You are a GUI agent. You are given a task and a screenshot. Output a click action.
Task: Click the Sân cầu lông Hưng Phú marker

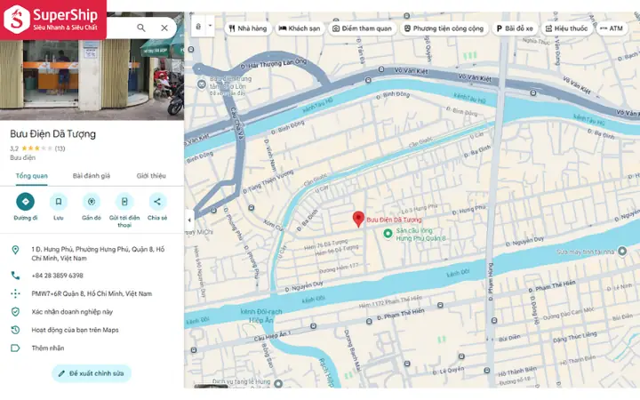coord(388,234)
